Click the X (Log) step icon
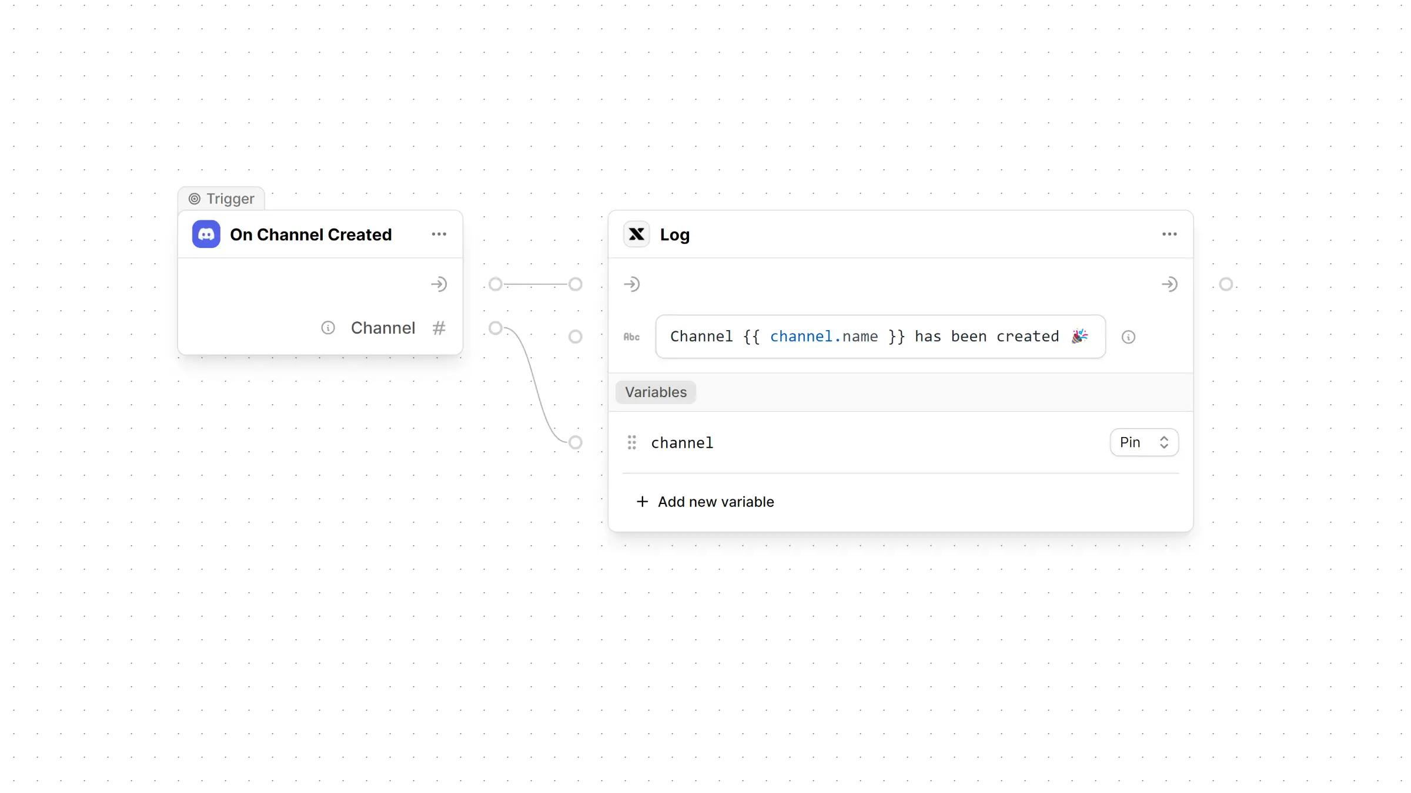Screen dimensions: 1411x793 click(636, 234)
